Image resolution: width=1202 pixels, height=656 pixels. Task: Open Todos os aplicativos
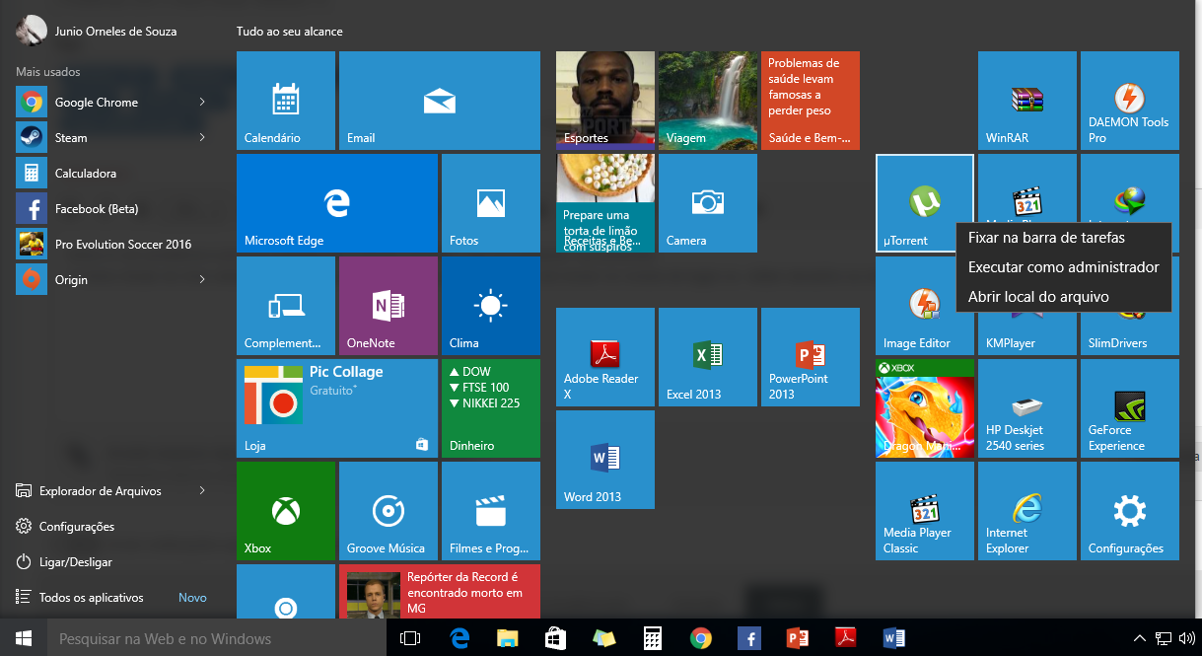point(91,597)
